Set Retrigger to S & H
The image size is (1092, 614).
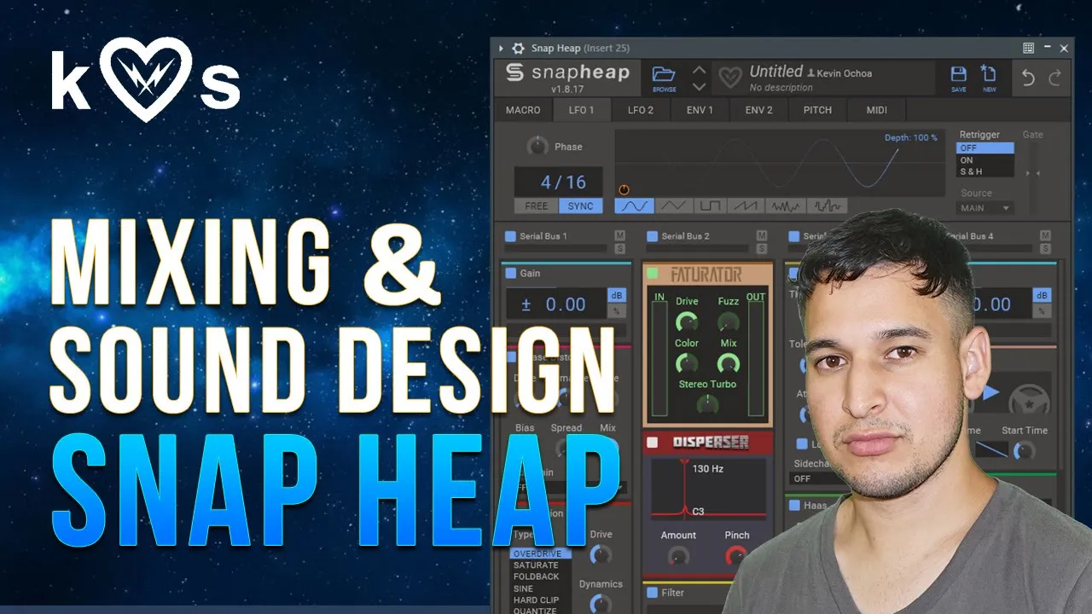pos(985,171)
